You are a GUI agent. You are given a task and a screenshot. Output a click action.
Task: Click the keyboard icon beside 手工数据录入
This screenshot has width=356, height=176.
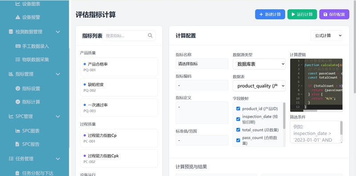[x=18, y=46]
